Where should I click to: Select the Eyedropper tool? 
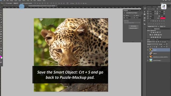[x=1, y=20]
